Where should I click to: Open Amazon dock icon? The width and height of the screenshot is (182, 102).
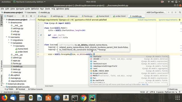(x=66, y=98)
